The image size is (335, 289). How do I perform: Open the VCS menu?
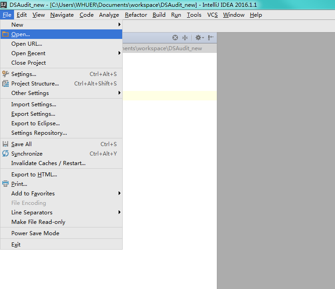[x=212, y=15]
